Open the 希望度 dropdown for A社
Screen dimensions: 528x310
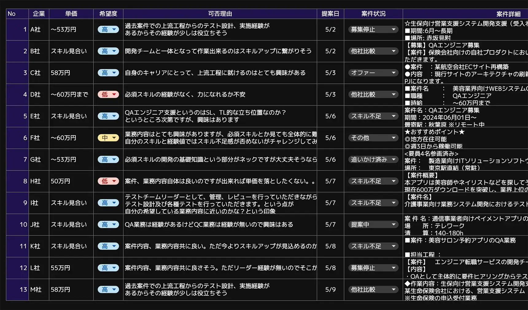108,29
